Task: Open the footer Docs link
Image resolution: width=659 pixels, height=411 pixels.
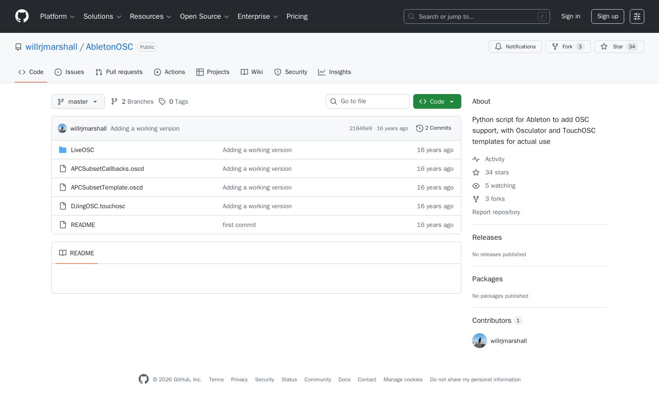Action: [344, 379]
